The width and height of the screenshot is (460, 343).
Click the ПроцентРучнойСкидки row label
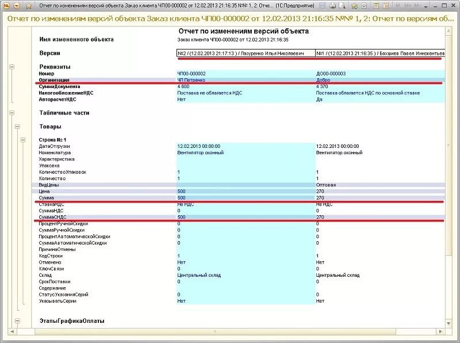coord(63,224)
